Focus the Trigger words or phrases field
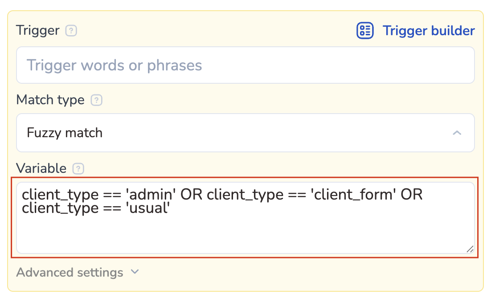 (x=245, y=65)
